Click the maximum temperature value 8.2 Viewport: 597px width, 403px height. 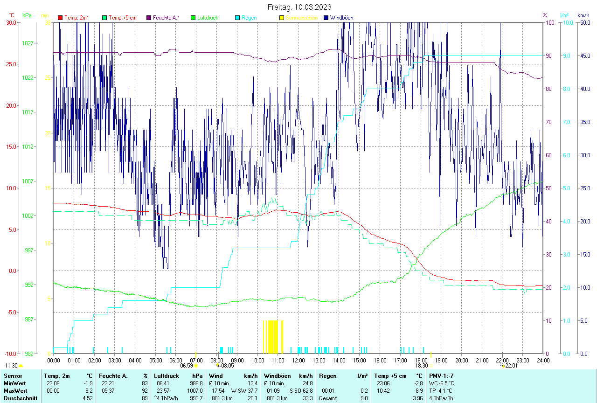click(89, 390)
